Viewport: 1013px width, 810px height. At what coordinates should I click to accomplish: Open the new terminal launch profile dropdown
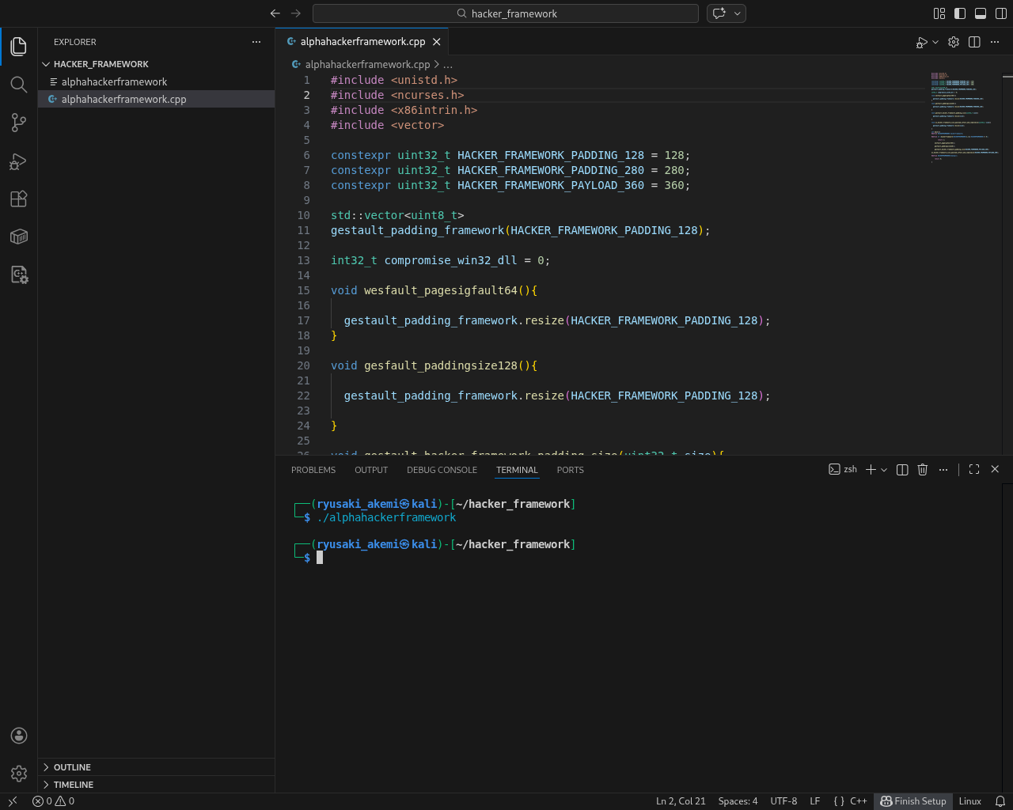click(884, 470)
